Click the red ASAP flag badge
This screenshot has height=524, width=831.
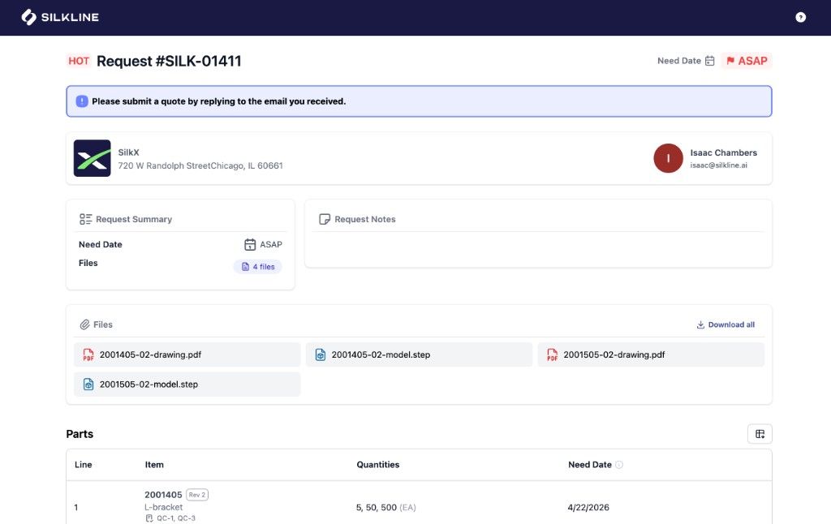pos(747,61)
